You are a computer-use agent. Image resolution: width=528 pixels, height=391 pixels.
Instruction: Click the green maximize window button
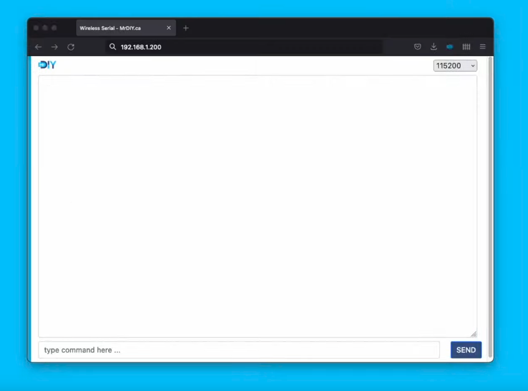[54, 28]
